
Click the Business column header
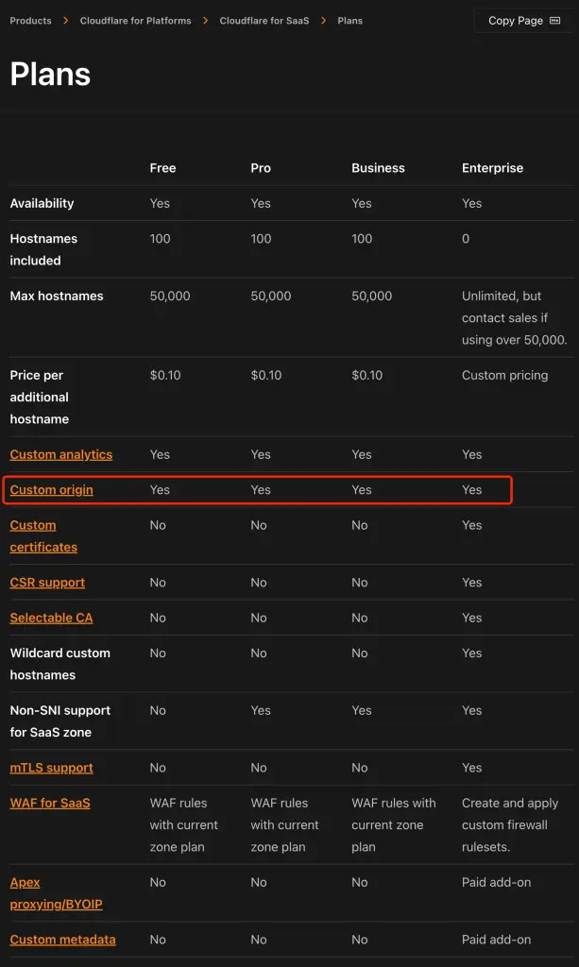tap(378, 168)
